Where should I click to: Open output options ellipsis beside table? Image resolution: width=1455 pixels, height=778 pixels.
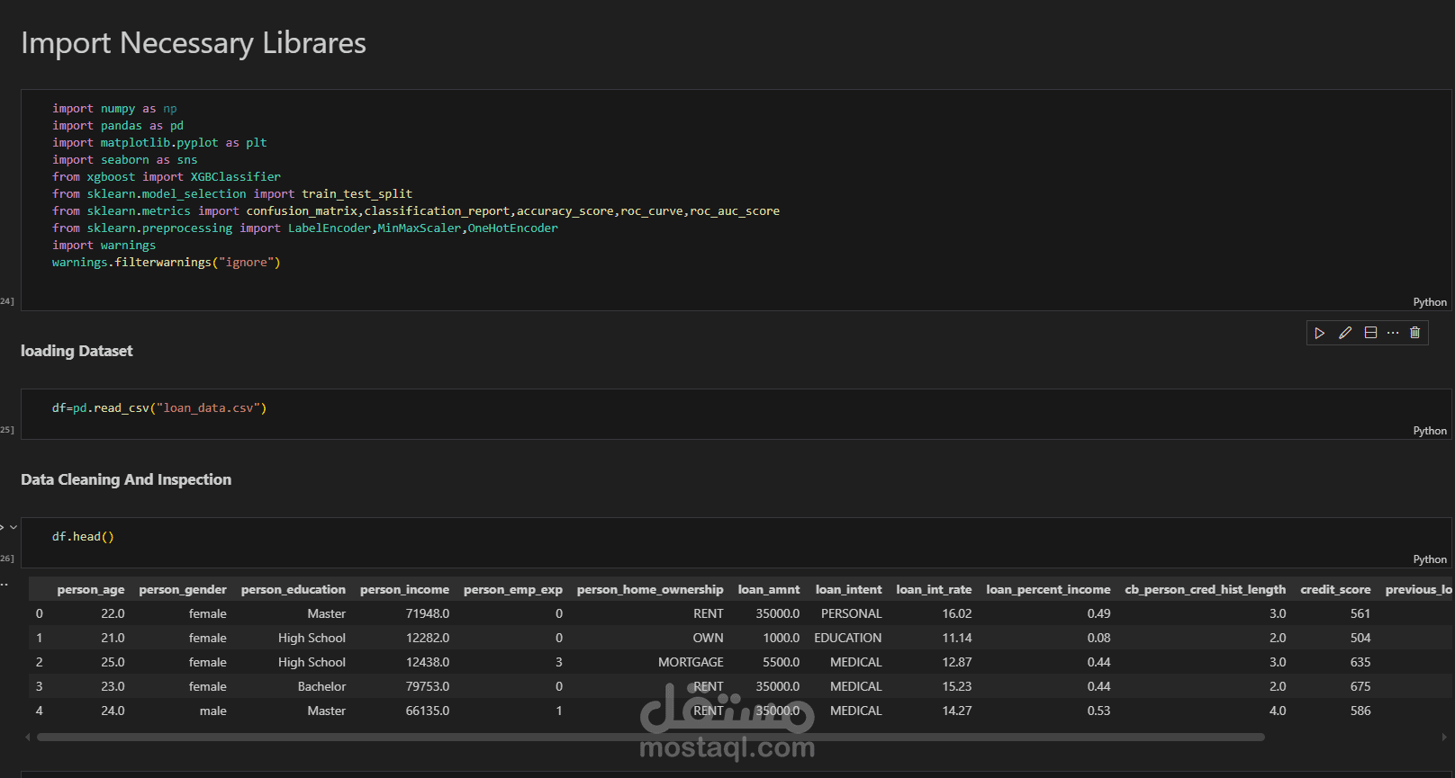(x=5, y=585)
